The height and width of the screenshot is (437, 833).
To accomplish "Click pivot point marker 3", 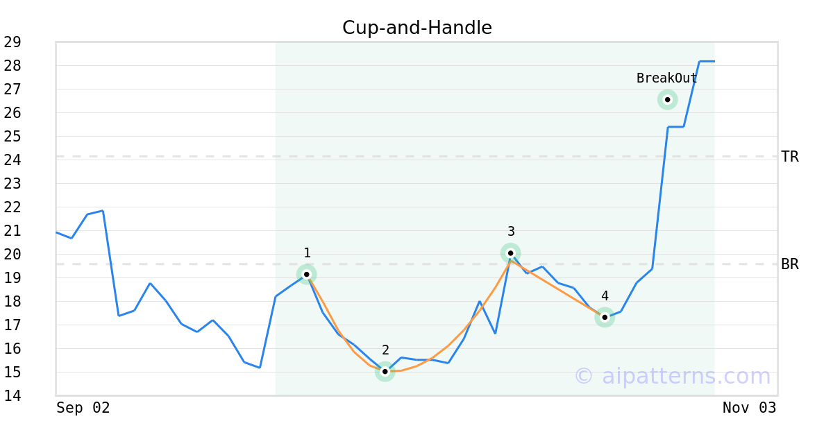I will [x=511, y=253].
